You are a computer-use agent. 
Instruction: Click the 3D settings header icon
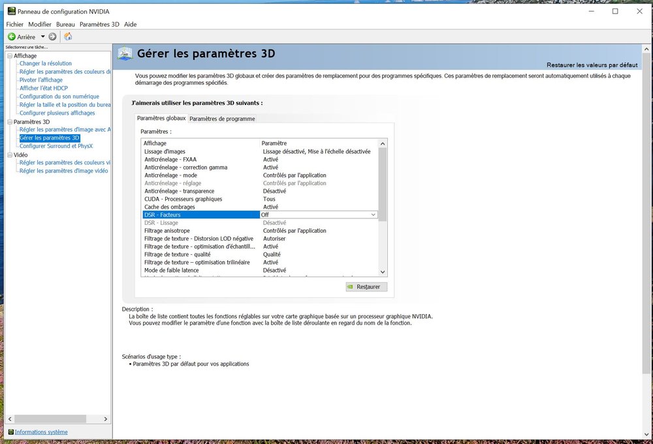click(x=125, y=53)
